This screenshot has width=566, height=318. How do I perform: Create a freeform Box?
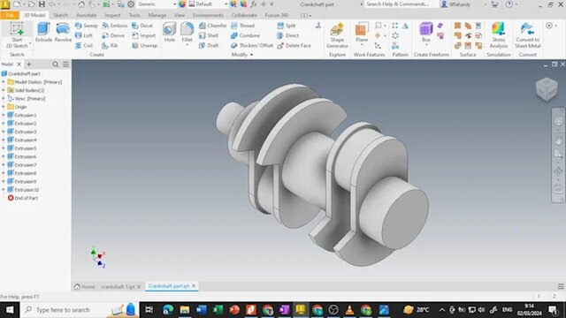(426, 33)
